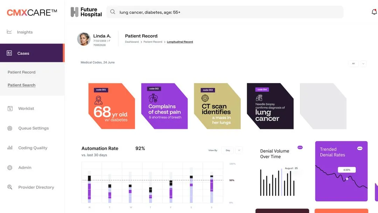
Task: Open the Insights chart icon
Action: pyautogui.click(x=9, y=32)
